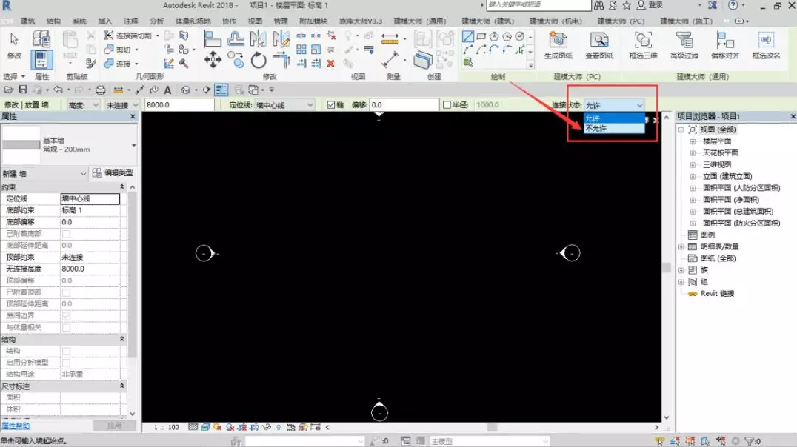Select the Align tool
The width and height of the screenshot is (797, 447).
point(212,38)
